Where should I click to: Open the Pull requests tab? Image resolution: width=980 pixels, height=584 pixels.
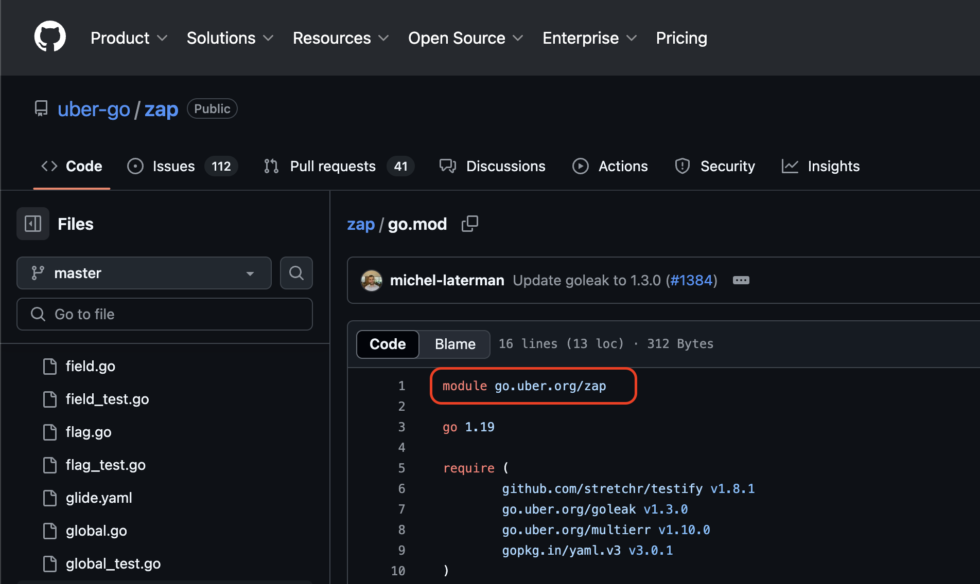[339, 166]
